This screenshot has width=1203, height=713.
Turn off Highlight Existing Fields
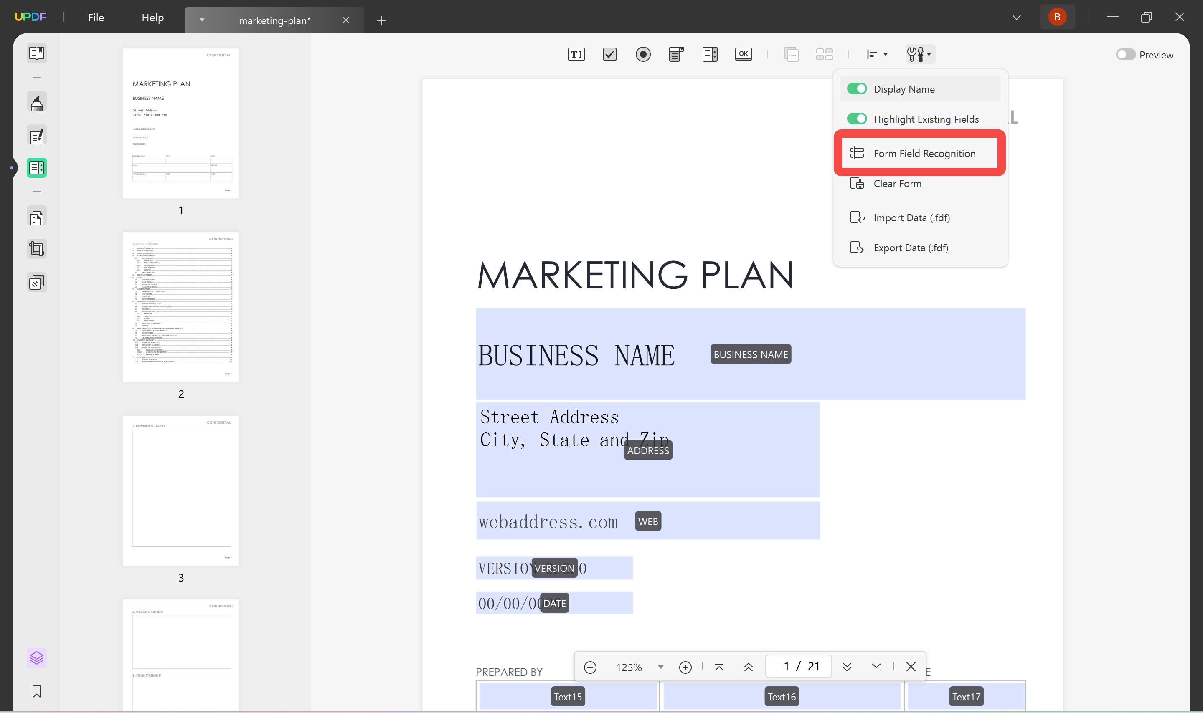tap(858, 119)
